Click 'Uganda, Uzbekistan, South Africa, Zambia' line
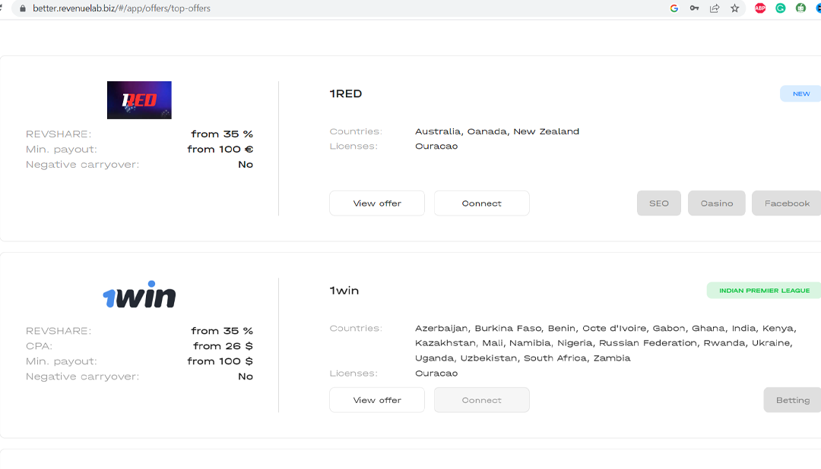 pos(522,358)
